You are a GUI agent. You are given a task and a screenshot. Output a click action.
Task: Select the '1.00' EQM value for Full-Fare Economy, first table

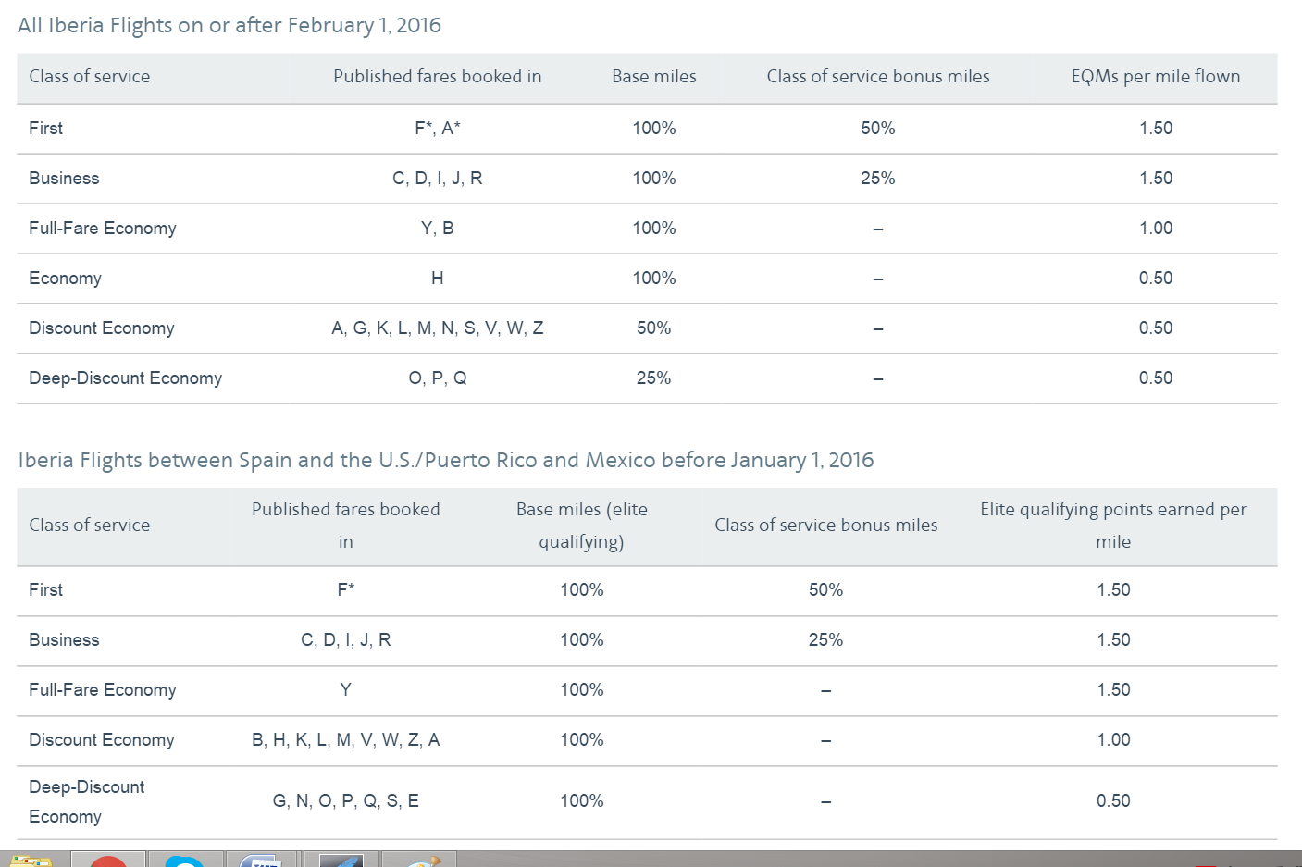[x=1156, y=229]
